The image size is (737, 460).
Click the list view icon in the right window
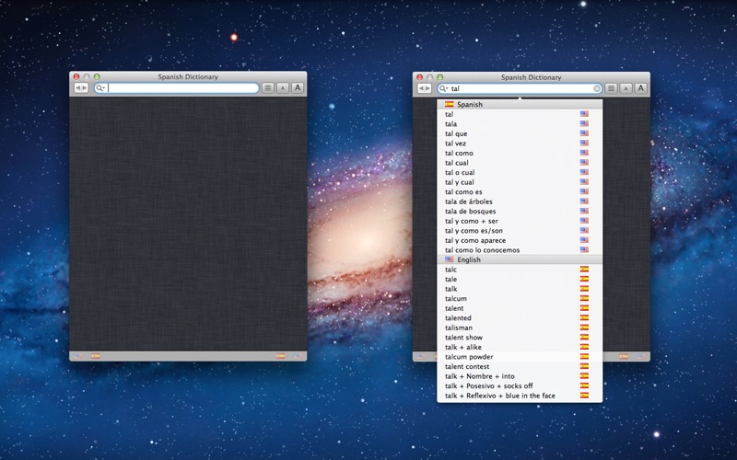pos(611,88)
